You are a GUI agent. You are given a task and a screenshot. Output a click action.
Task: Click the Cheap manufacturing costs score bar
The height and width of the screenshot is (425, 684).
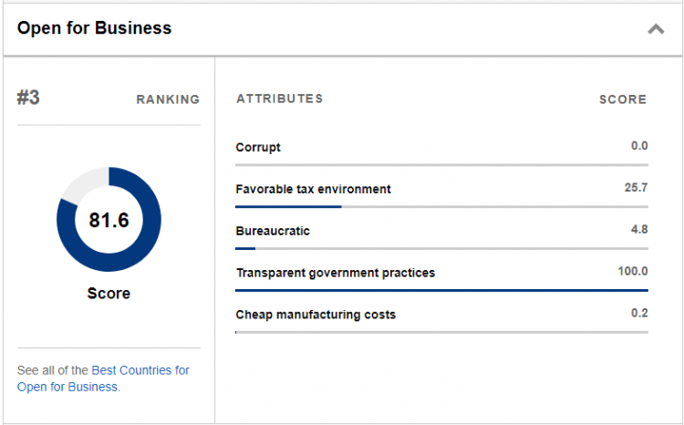point(441,332)
